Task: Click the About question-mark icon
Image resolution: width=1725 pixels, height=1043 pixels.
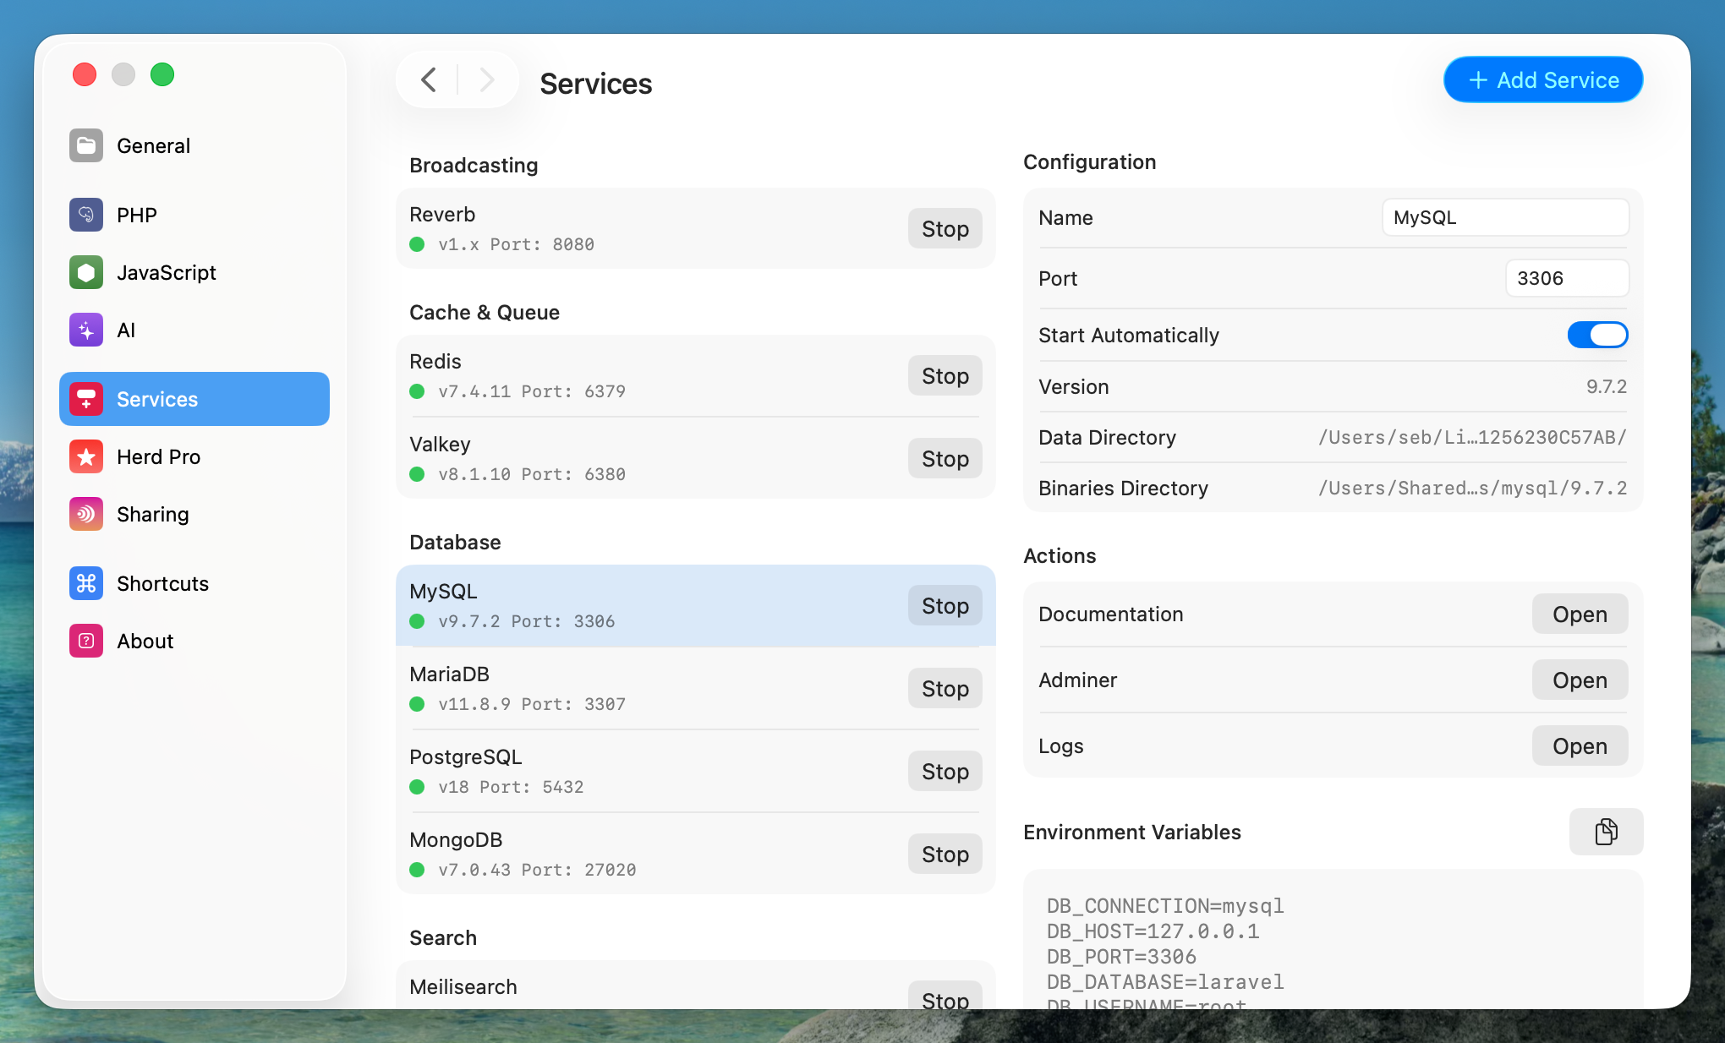Action: tap(86, 641)
